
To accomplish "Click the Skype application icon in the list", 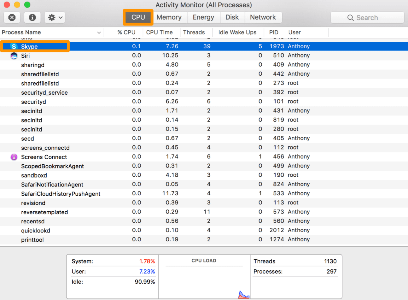I will pos(14,46).
